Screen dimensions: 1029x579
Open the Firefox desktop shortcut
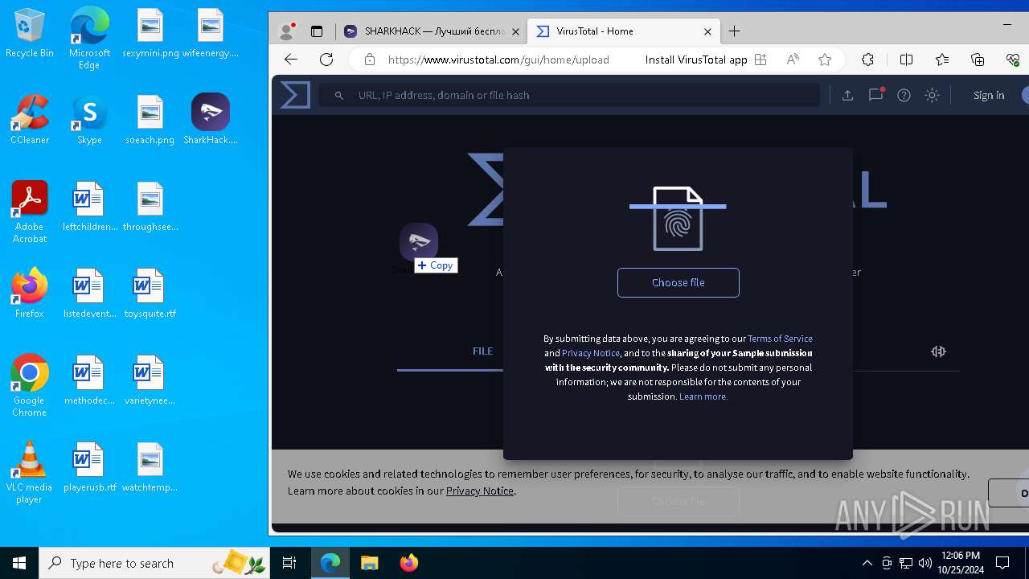point(29,294)
